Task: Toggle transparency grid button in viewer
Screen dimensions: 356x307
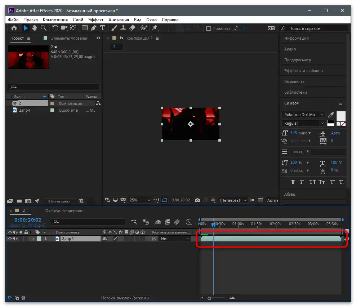Action: 261,200
